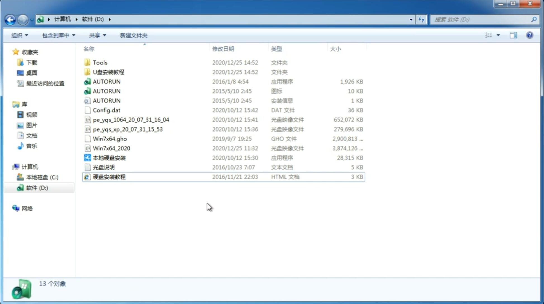Open the Tools folder
This screenshot has width=544, height=304.
(x=99, y=62)
